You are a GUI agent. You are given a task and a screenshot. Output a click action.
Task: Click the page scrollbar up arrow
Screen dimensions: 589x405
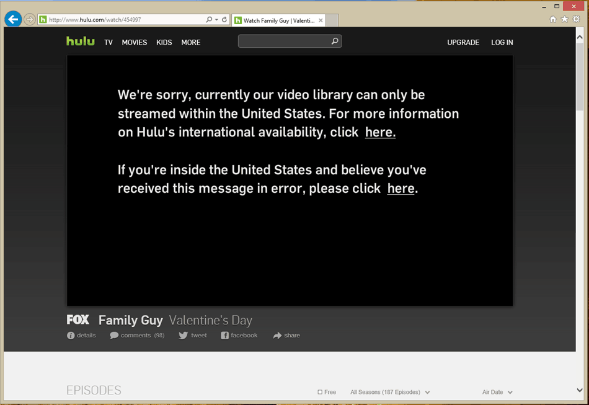pyautogui.click(x=580, y=37)
